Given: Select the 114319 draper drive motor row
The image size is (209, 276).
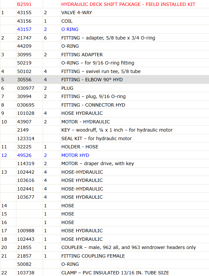Looking at the screenshot, I should coord(104,163).
